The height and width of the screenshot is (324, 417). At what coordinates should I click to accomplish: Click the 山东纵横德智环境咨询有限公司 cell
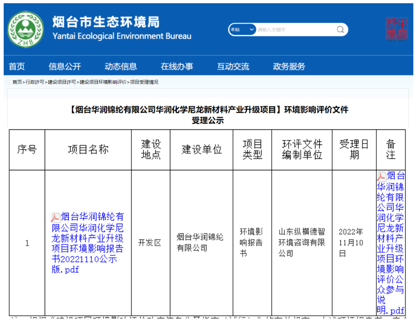(x=302, y=243)
